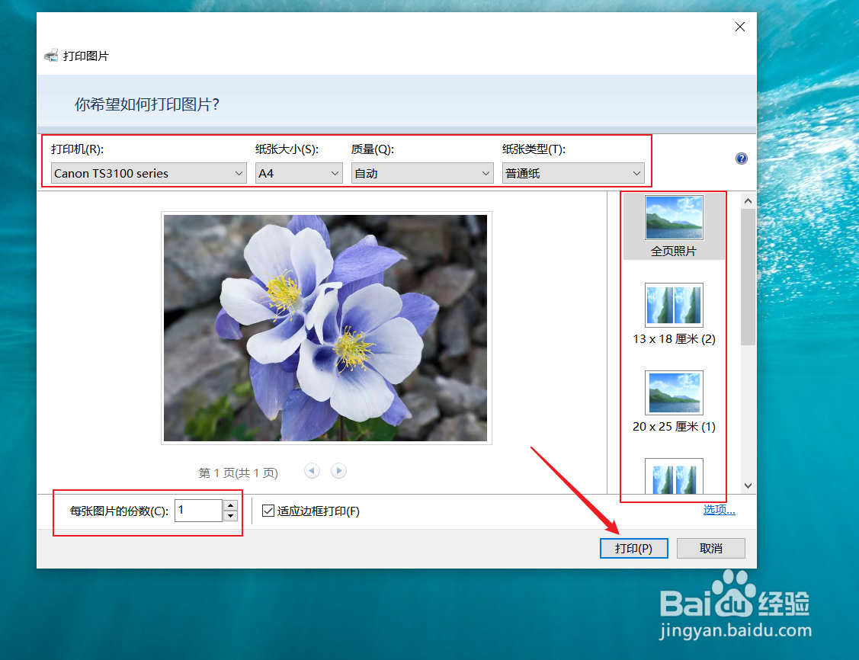Toggle 适应边框打印 checkbox
Viewport: 859px width, 660px height.
[x=268, y=511]
